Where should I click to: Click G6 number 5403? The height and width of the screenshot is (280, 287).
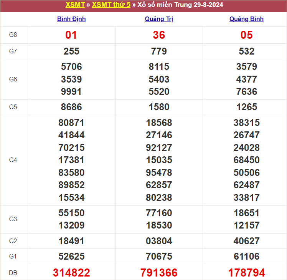coord(159,80)
